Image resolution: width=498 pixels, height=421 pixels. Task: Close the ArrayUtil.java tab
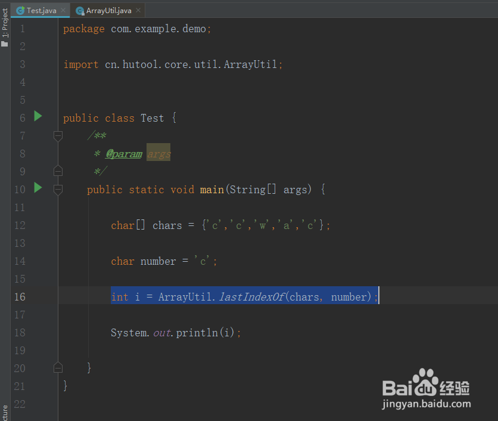138,10
